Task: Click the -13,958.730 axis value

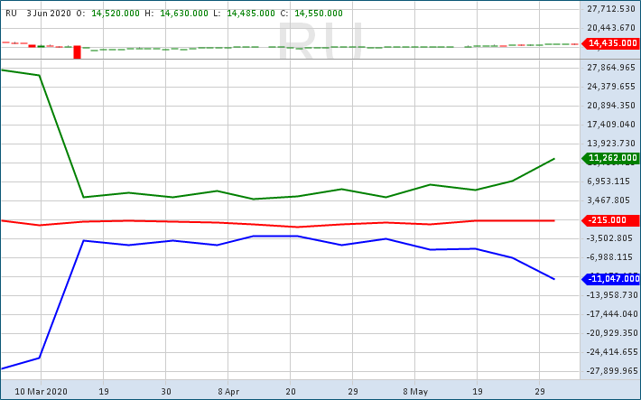Action: click(611, 295)
